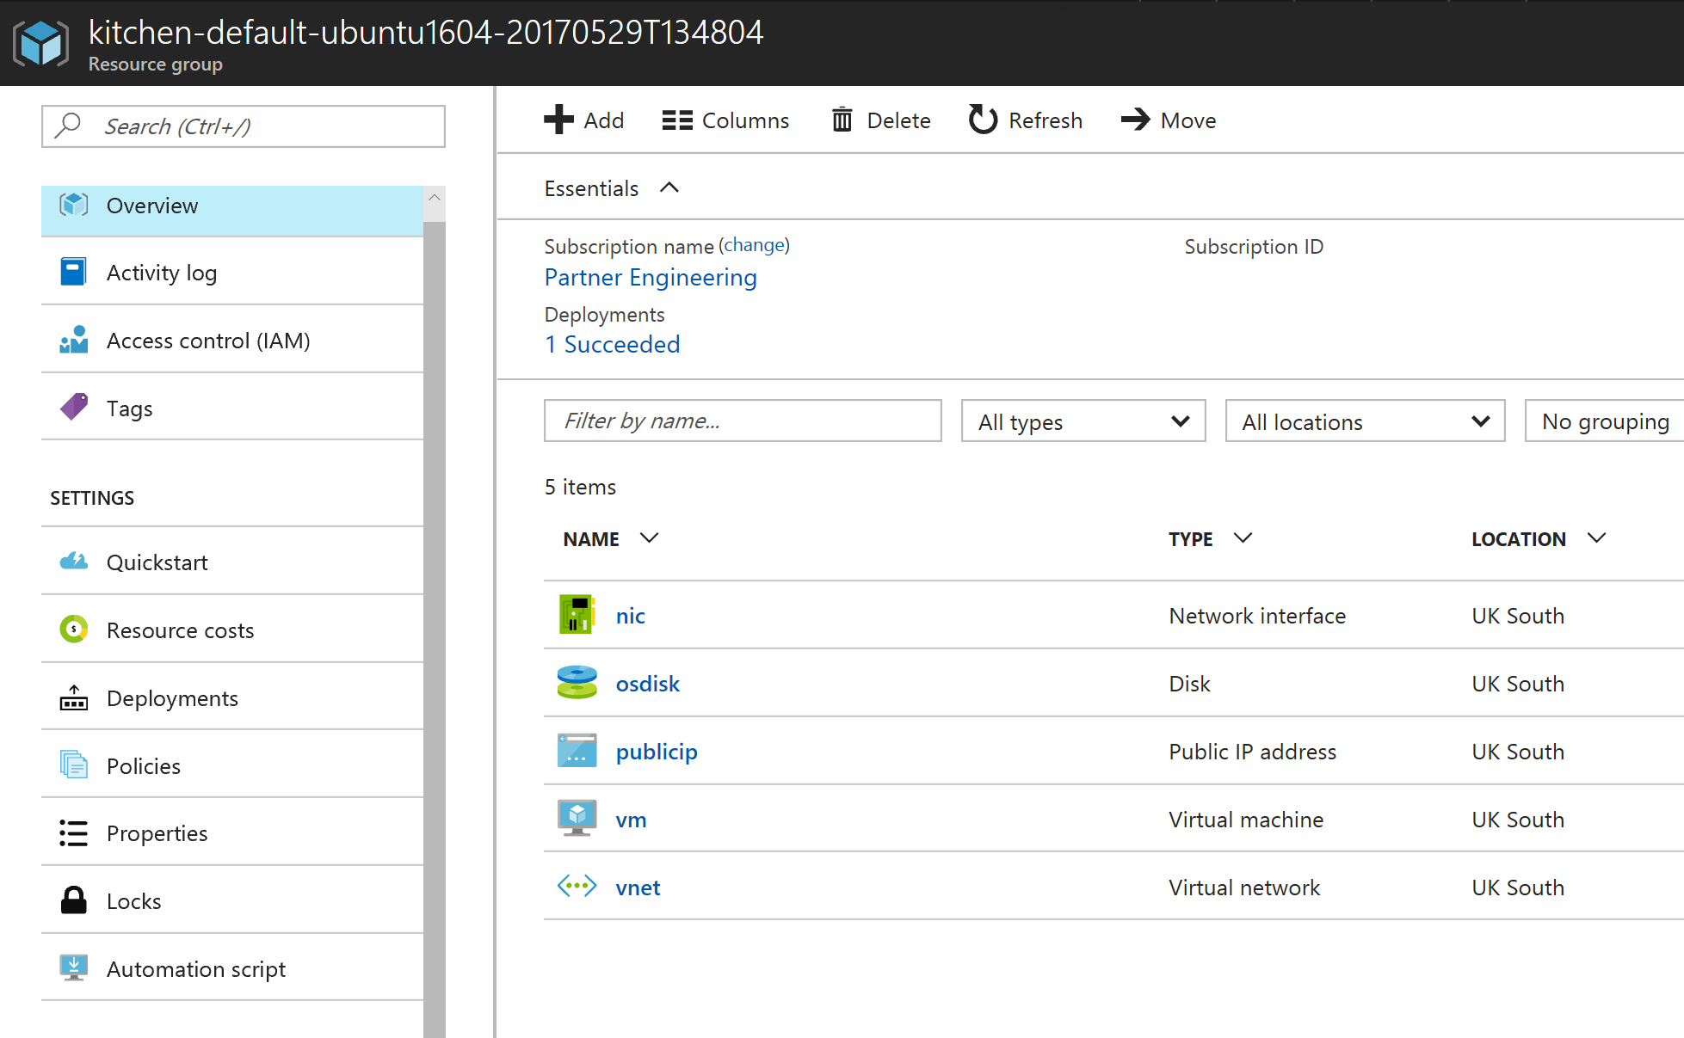Open the All types dropdown
The image size is (1684, 1038).
[x=1083, y=421]
